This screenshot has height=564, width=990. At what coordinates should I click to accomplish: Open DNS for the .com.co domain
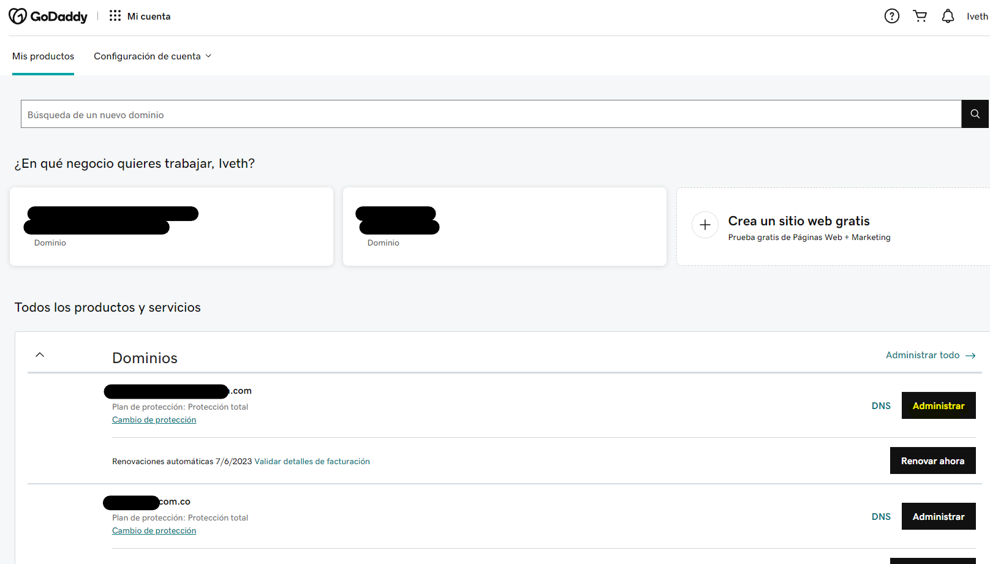881,517
